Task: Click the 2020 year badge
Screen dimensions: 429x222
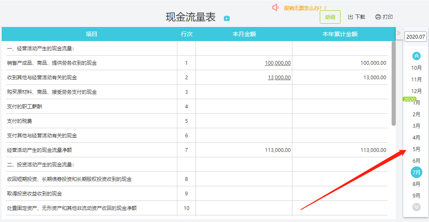Action: coord(409,99)
